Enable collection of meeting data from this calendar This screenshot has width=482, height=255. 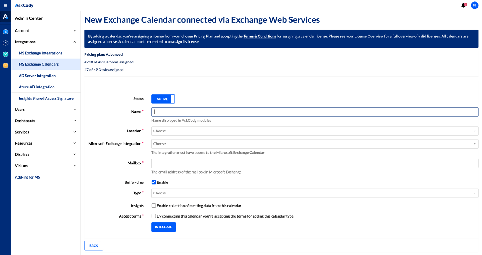click(x=154, y=205)
